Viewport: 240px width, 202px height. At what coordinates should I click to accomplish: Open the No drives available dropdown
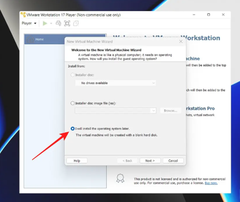[116, 83]
